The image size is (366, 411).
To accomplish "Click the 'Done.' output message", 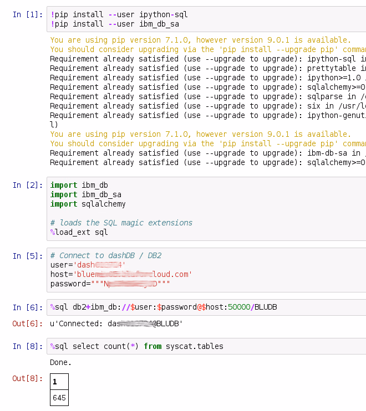I will [60, 363].
